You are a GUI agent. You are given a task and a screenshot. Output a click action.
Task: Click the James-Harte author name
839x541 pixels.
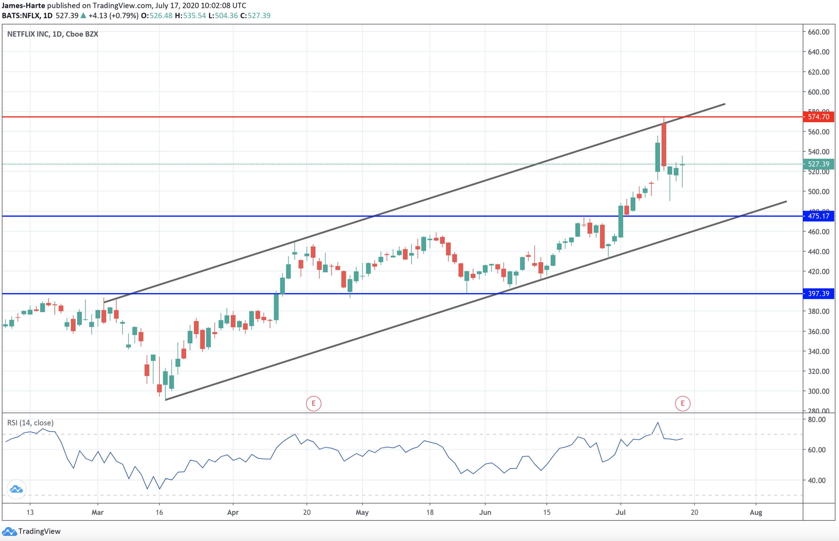23,5
